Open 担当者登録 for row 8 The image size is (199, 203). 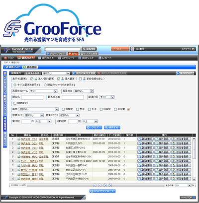point(181,170)
